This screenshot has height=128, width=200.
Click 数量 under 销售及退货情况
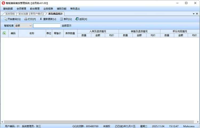tap(126, 35)
